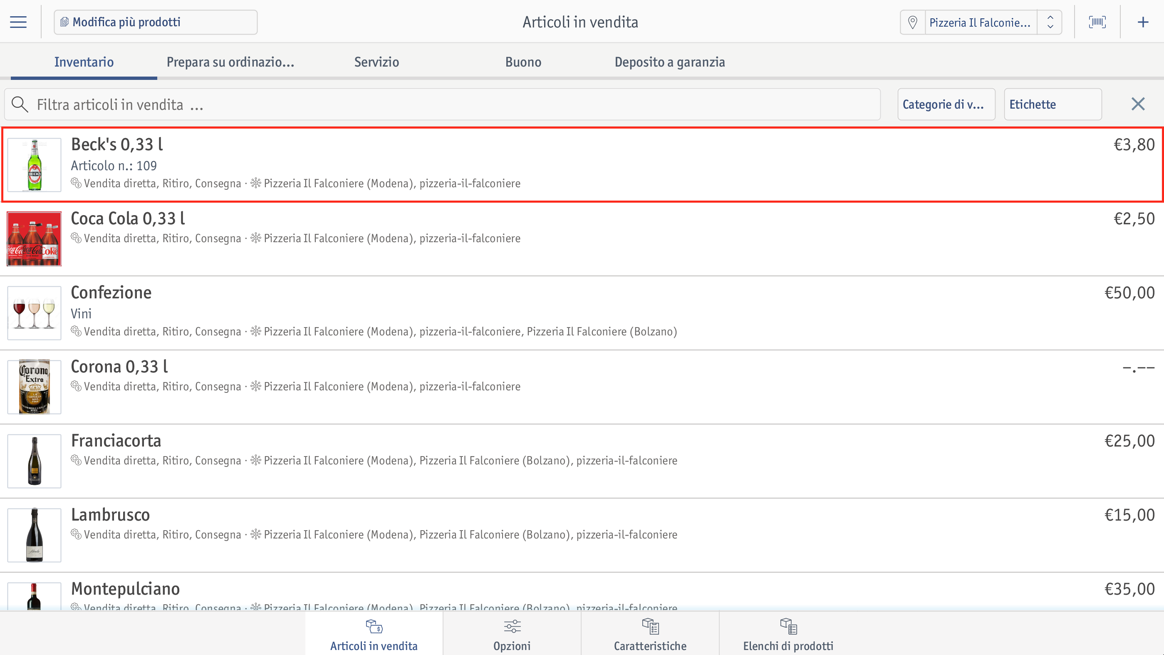Image resolution: width=1164 pixels, height=655 pixels.
Task: Click the €25,00 price of Franciacorta
Action: pyautogui.click(x=1129, y=441)
